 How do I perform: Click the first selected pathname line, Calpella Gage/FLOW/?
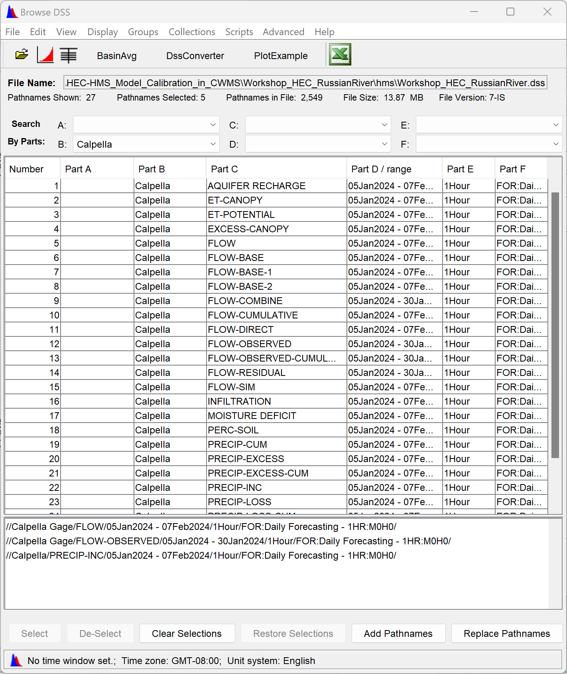pos(201,527)
